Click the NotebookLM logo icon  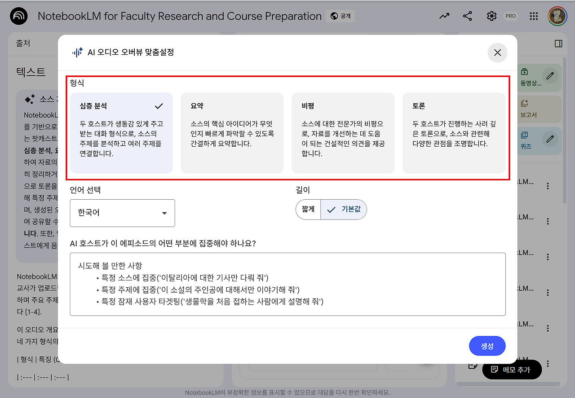19,16
